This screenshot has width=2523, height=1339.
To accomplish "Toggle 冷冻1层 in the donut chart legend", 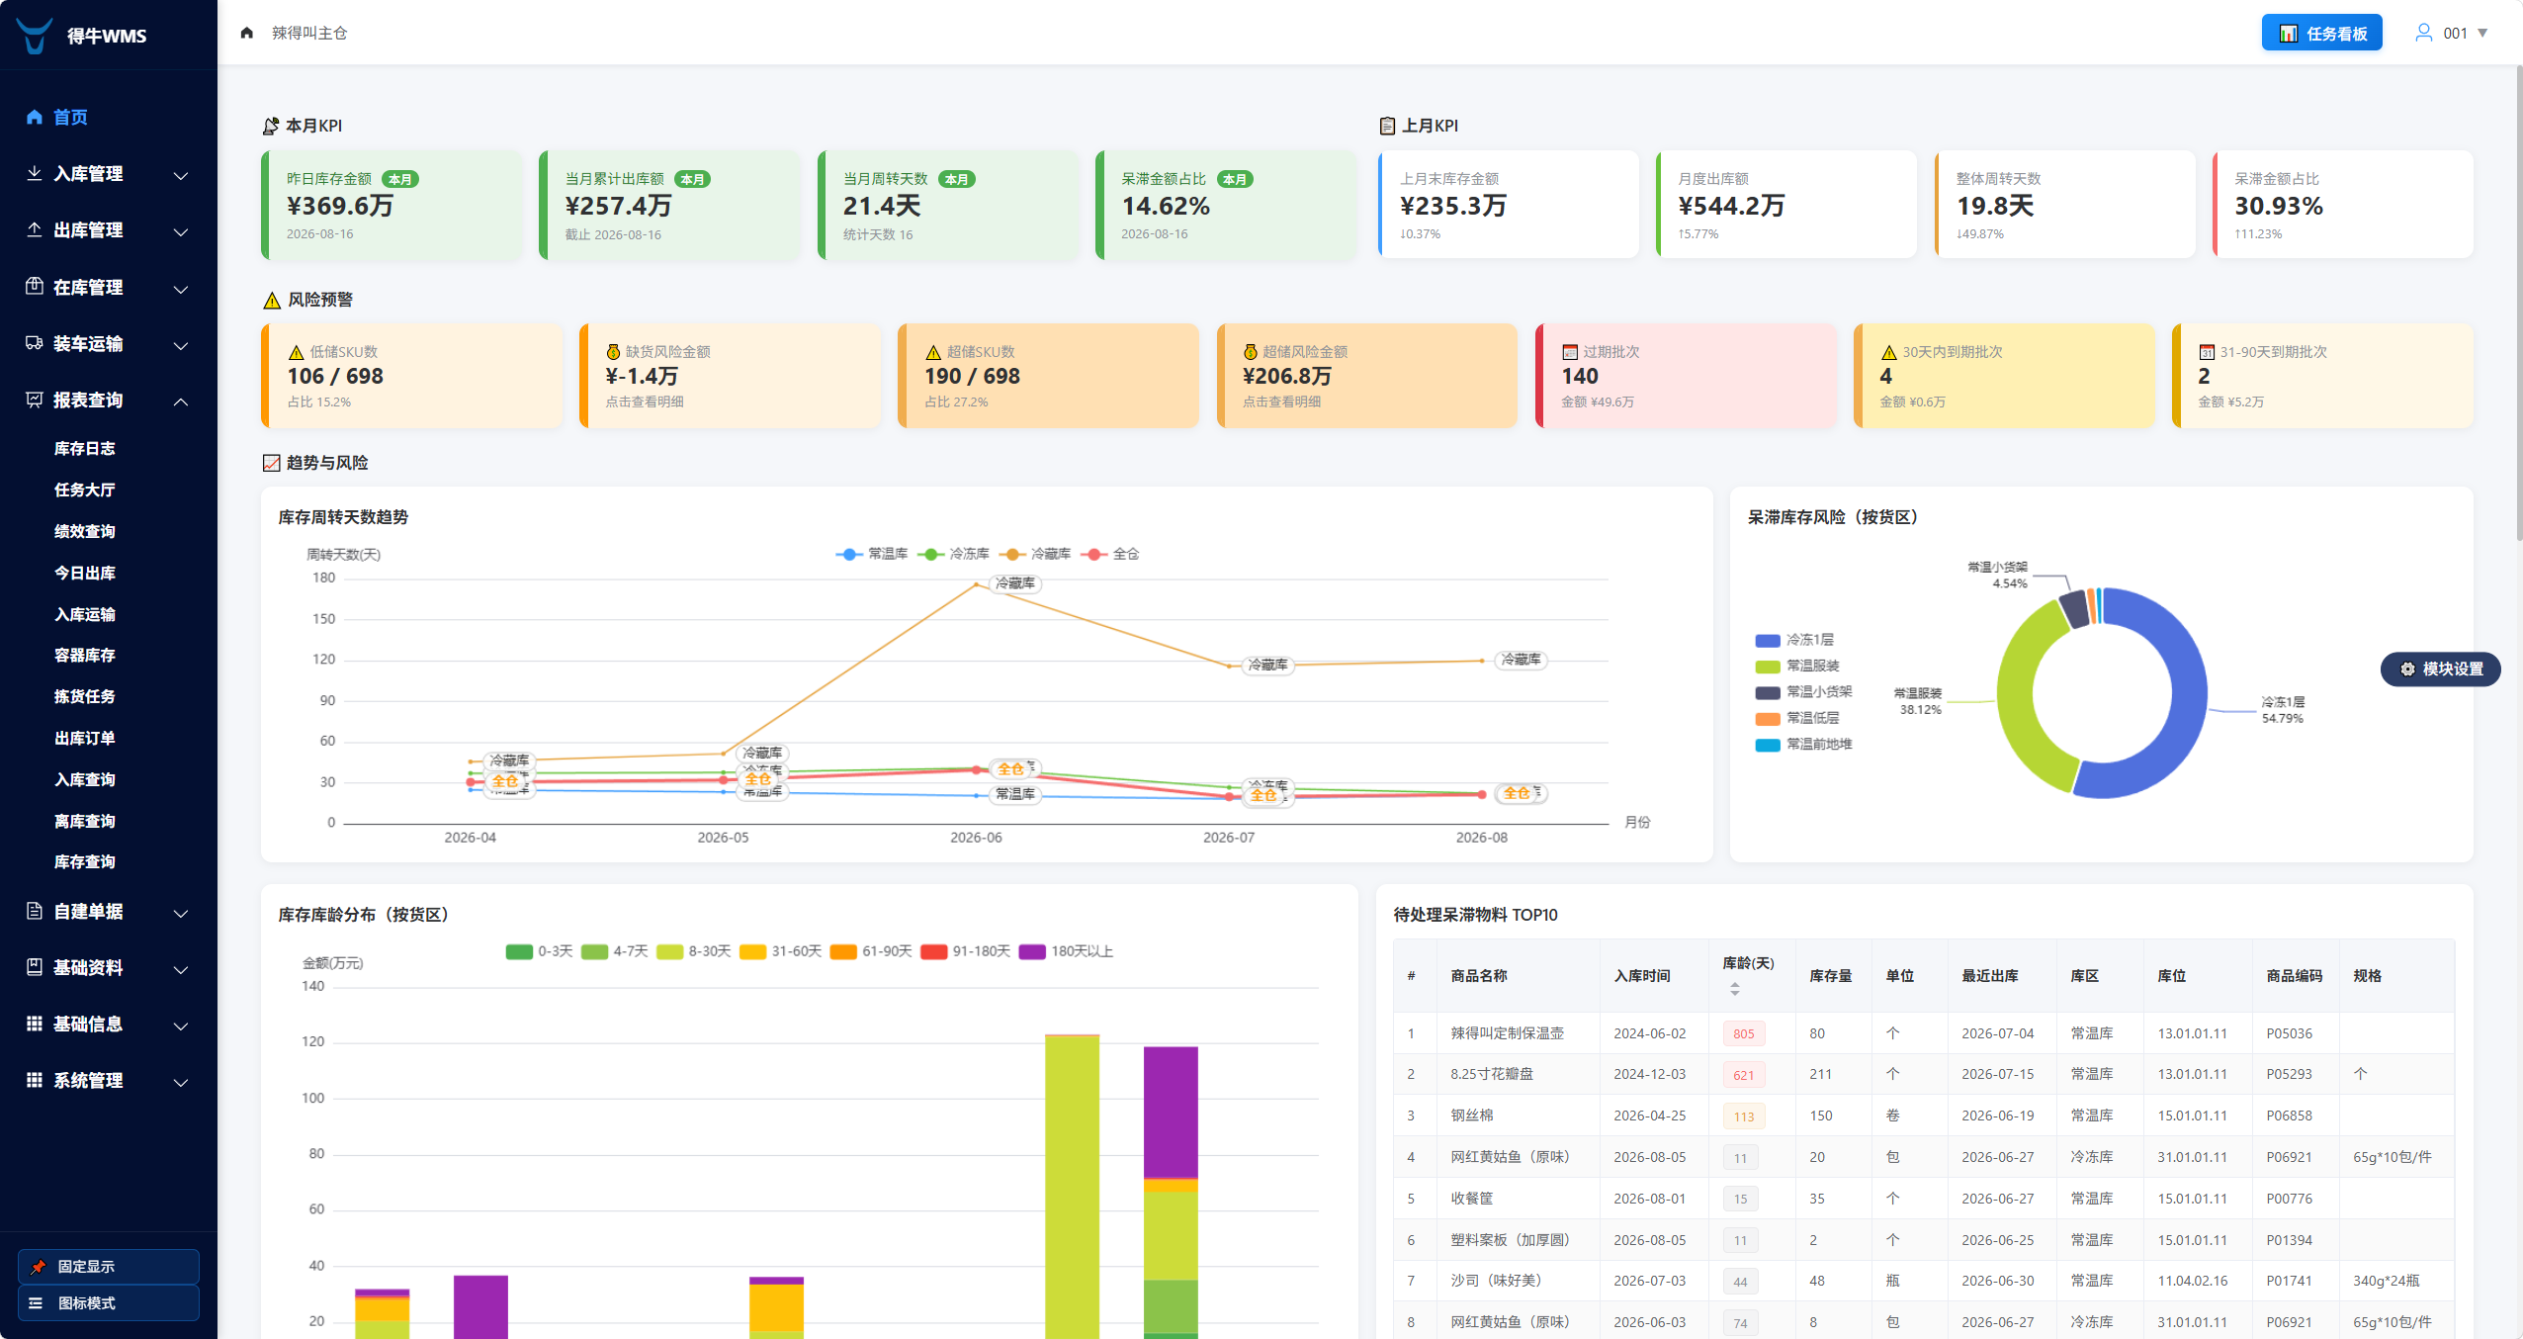I will point(1794,640).
